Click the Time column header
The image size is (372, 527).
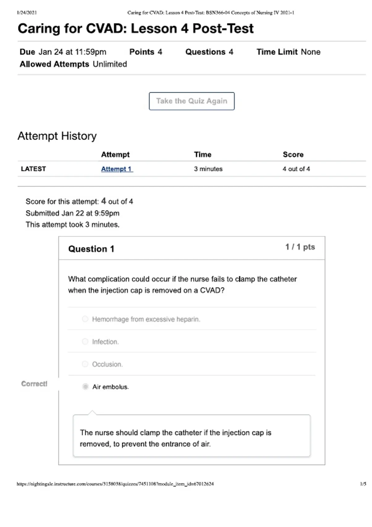(203, 154)
